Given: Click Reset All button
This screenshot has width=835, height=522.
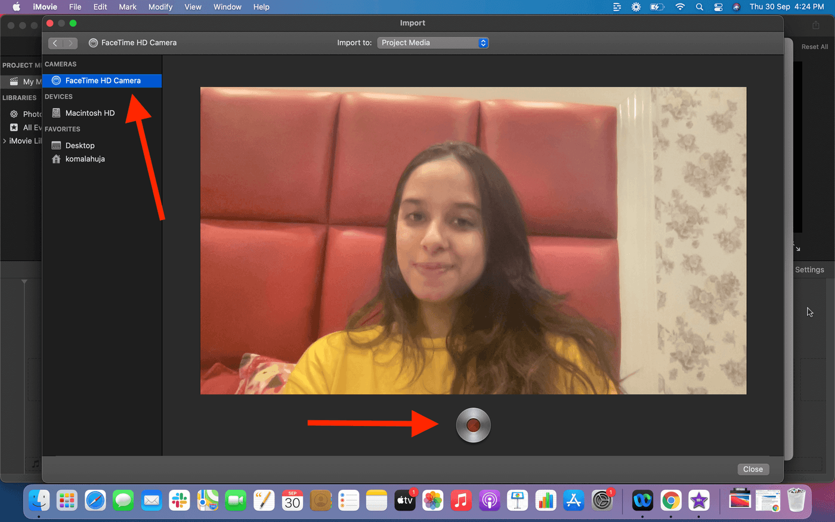Looking at the screenshot, I should tap(814, 47).
